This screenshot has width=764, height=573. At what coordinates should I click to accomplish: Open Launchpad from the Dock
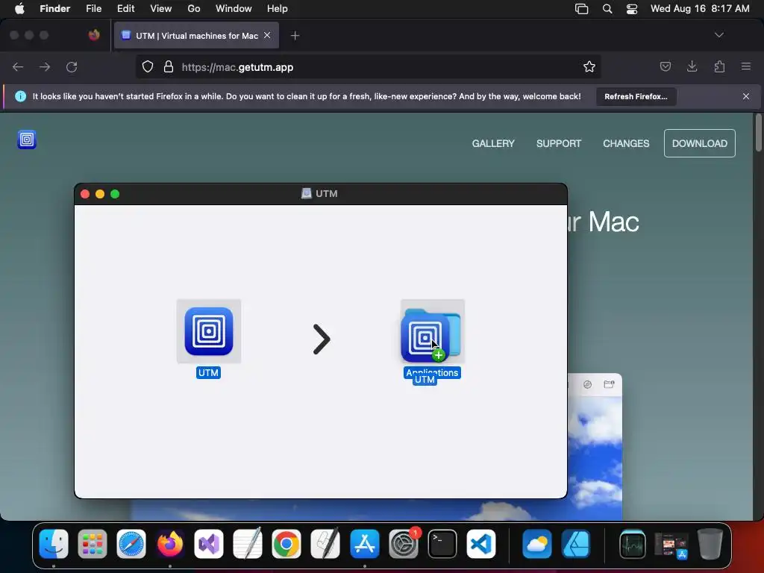(x=92, y=543)
